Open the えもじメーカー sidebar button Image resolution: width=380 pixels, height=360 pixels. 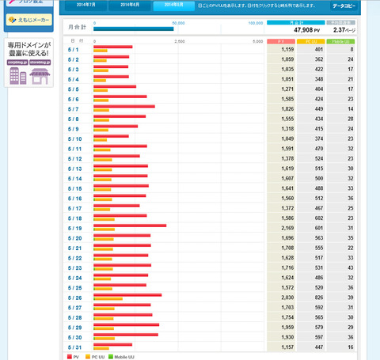point(29,20)
